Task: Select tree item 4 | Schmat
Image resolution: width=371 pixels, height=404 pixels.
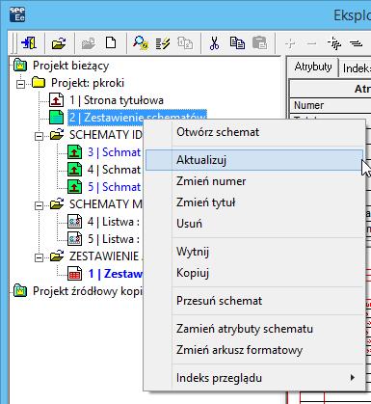Action: pyautogui.click(x=114, y=170)
